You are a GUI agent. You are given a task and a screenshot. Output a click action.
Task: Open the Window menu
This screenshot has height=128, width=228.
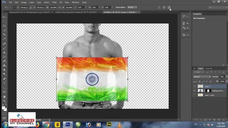(x=76, y=2)
